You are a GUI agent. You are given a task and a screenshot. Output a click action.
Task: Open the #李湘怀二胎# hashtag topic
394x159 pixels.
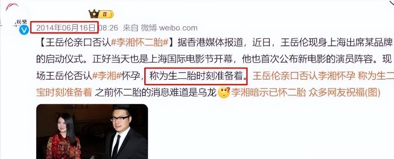coord(140,43)
